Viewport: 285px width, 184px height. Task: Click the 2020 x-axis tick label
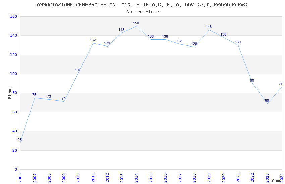tap(224, 178)
